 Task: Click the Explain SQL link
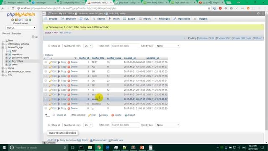click(x=224, y=38)
